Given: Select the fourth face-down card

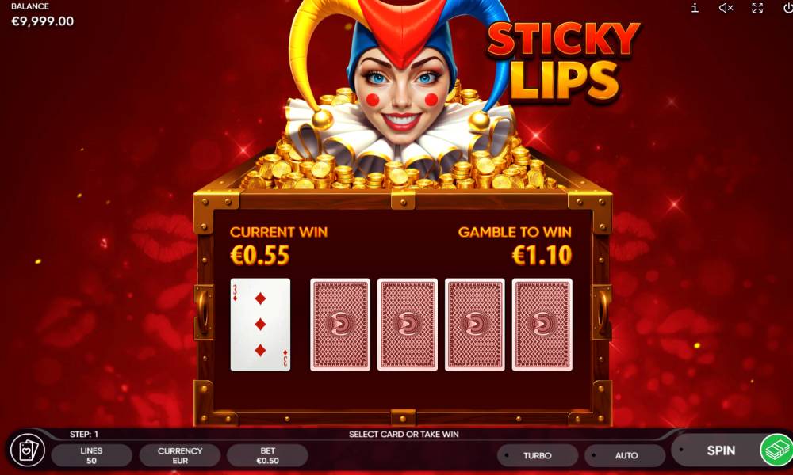Looking at the screenshot, I should point(542,325).
